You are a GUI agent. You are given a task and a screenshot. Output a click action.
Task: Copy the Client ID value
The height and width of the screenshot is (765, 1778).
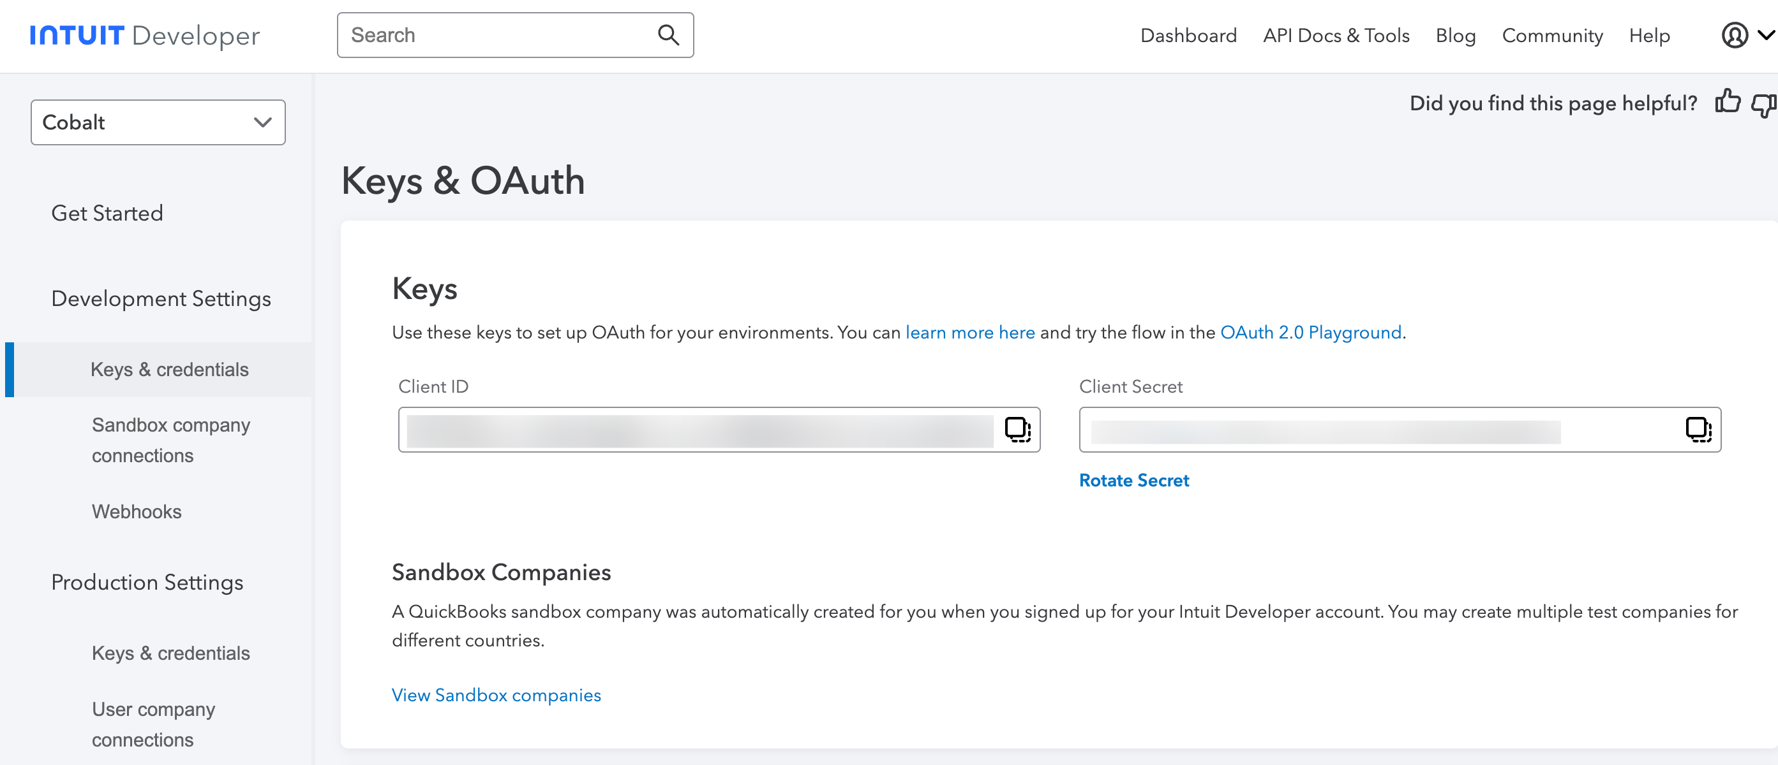coord(1017,430)
